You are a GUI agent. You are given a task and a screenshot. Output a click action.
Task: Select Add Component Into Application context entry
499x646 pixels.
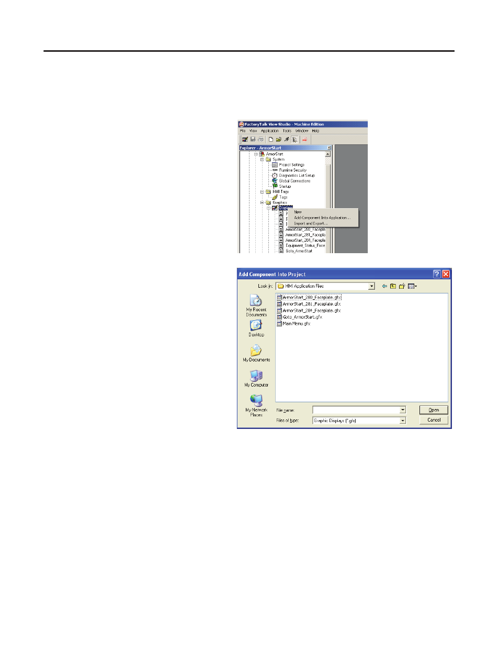322,218
